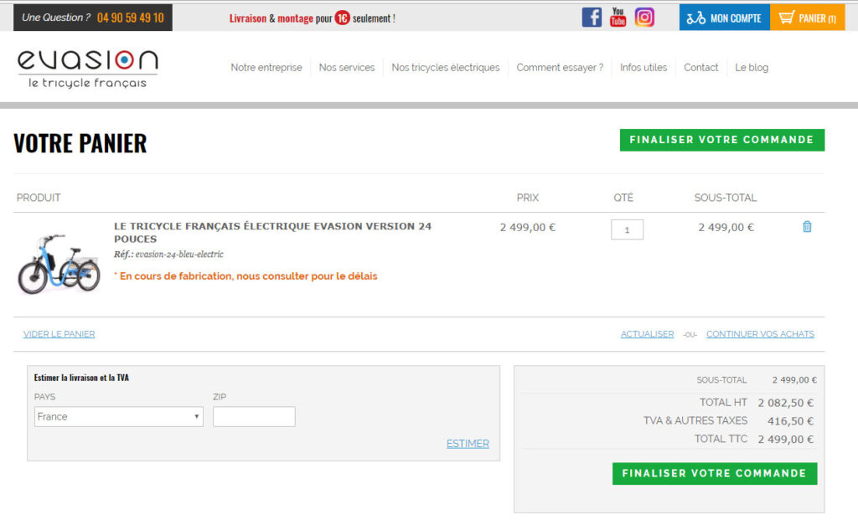Open the Comment essayer ? menu item
Image resolution: width=858 pixels, height=520 pixels.
tap(559, 68)
